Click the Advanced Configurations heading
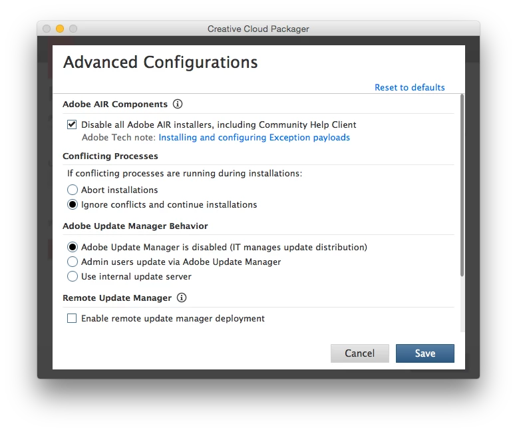Image resolution: width=517 pixels, height=432 pixels. 160,62
